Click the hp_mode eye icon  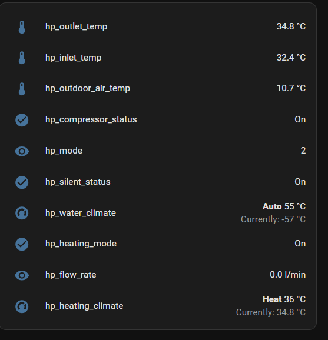[x=22, y=151]
